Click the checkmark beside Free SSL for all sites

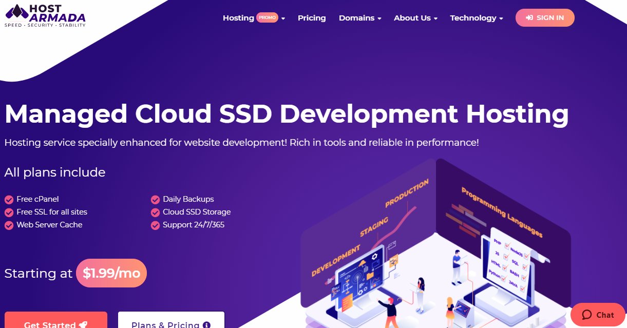[9, 212]
